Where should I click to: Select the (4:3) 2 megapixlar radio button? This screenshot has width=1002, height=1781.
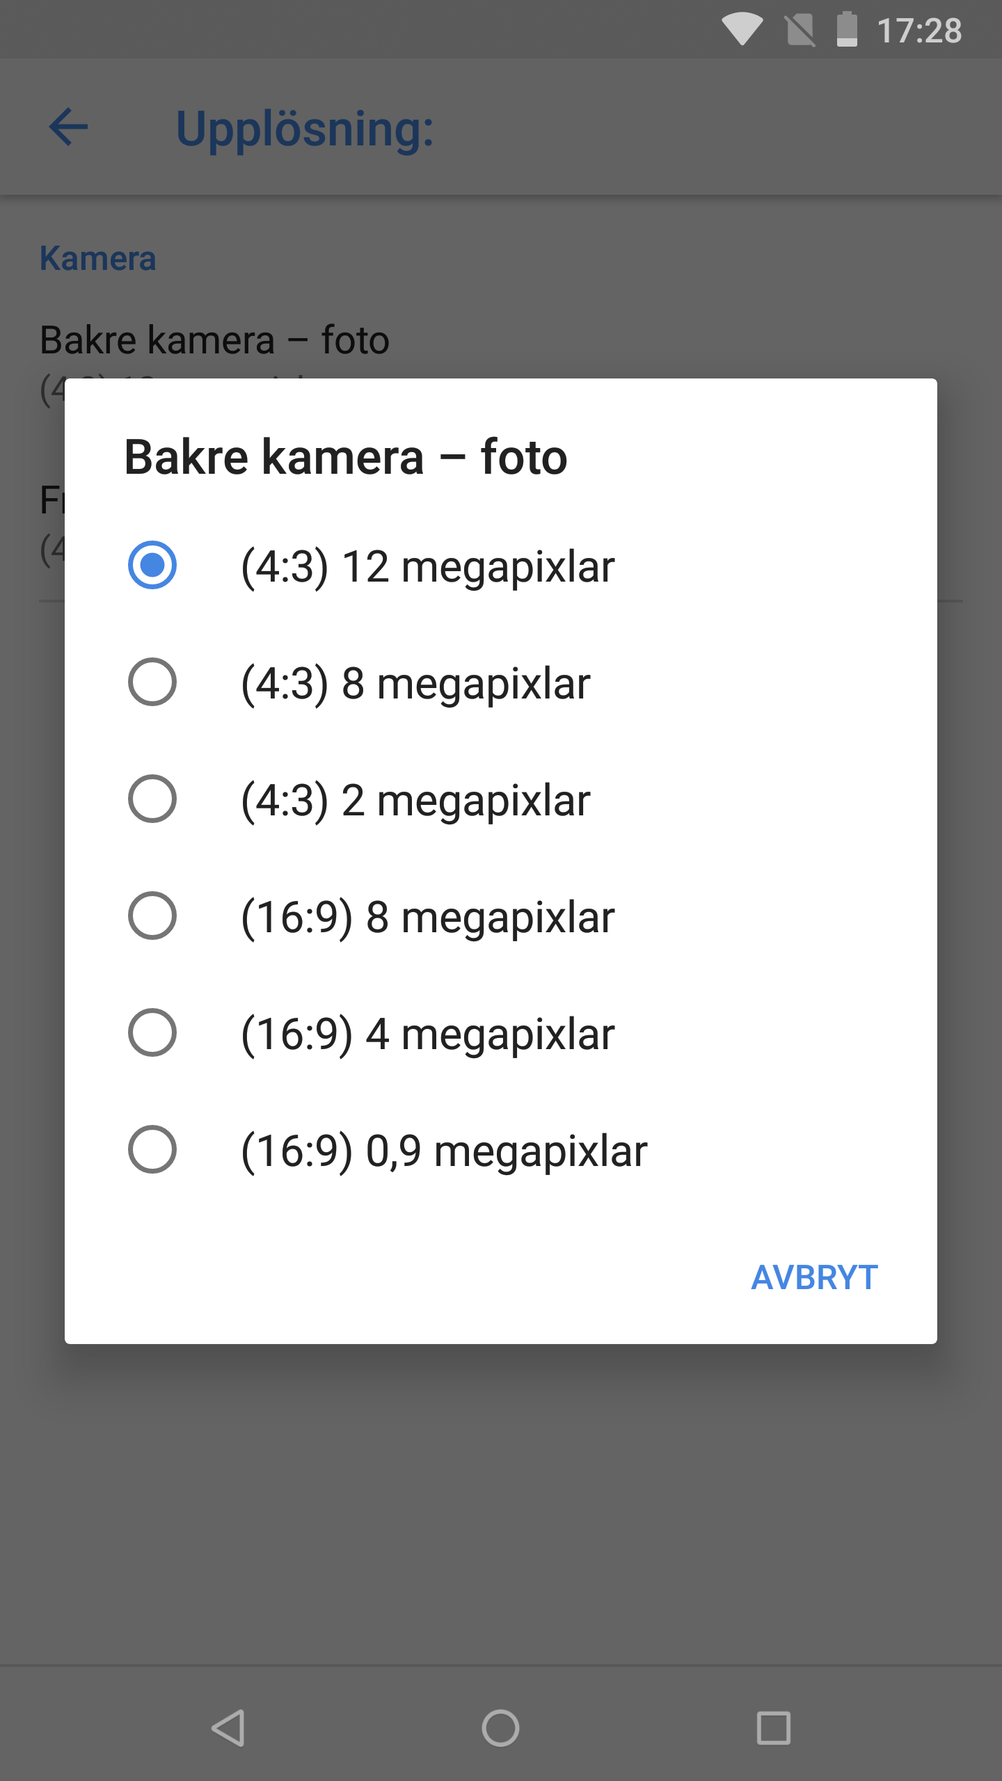click(x=152, y=799)
